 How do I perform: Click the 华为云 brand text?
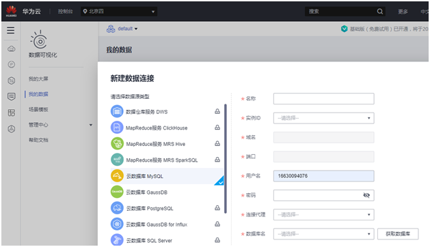pos(31,12)
